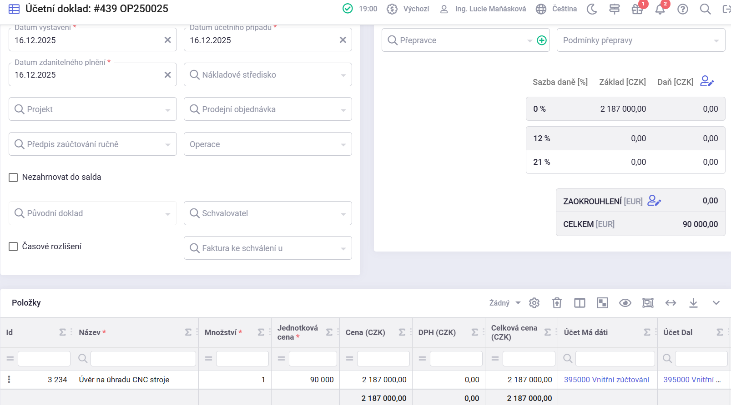Screen dimensions: 731x405
Task: Click the green plus next to Přepravce
Action: pos(541,40)
